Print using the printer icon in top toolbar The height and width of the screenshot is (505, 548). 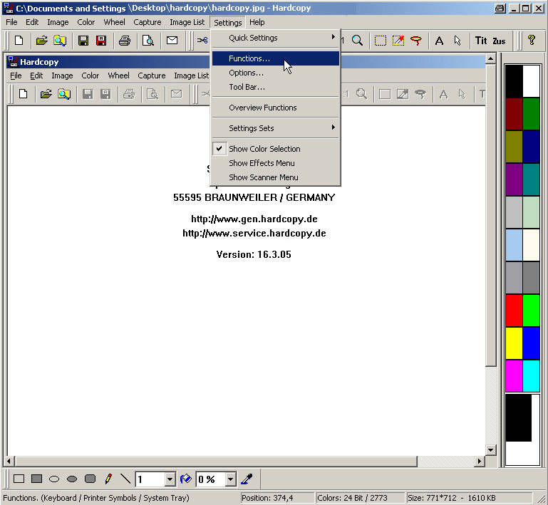[125, 41]
